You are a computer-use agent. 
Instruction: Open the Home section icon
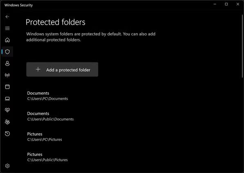click(7, 40)
